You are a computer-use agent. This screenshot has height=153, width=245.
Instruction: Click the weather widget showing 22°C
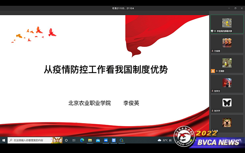[x=165, y=140]
